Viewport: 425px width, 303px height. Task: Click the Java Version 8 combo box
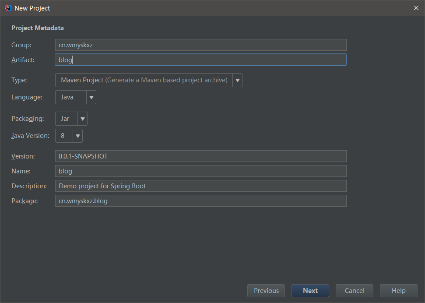click(x=64, y=136)
